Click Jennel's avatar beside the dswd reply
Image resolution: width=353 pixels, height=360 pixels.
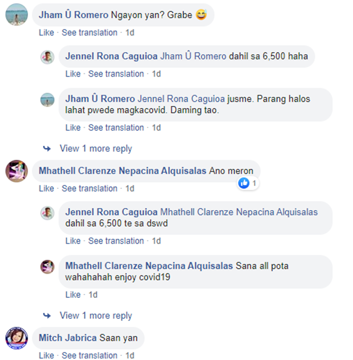tap(48, 213)
